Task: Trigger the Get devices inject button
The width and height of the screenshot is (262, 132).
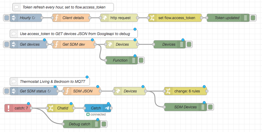Action: (6, 44)
